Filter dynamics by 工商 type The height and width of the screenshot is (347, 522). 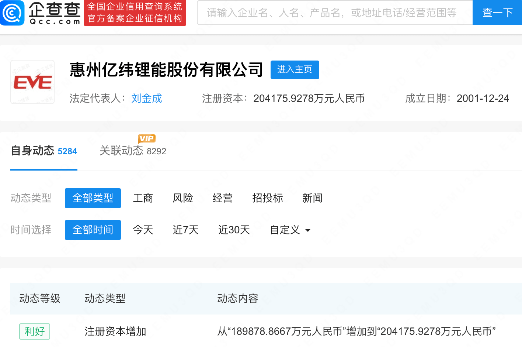click(x=143, y=198)
